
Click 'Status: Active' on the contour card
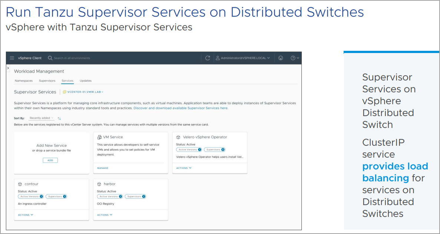[x=27, y=191]
